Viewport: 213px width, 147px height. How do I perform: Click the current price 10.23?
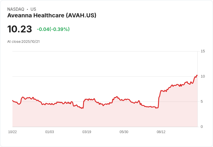pos(19,29)
